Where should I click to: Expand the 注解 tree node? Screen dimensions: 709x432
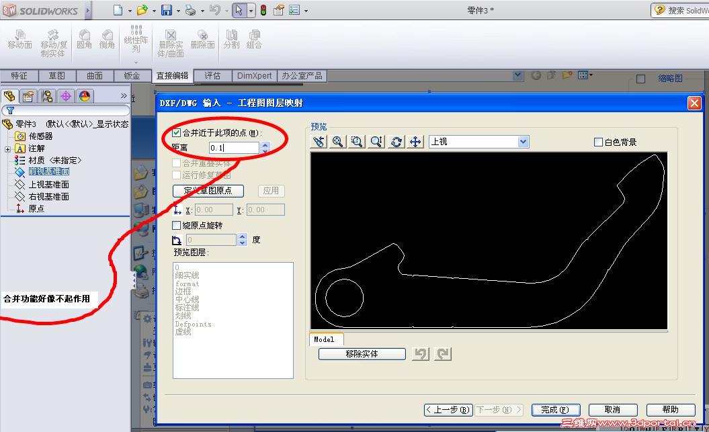pyautogui.click(x=7, y=149)
